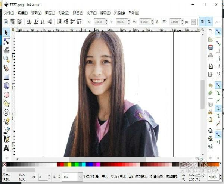
Task: Click the print document button
Action: (x=211, y=55)
